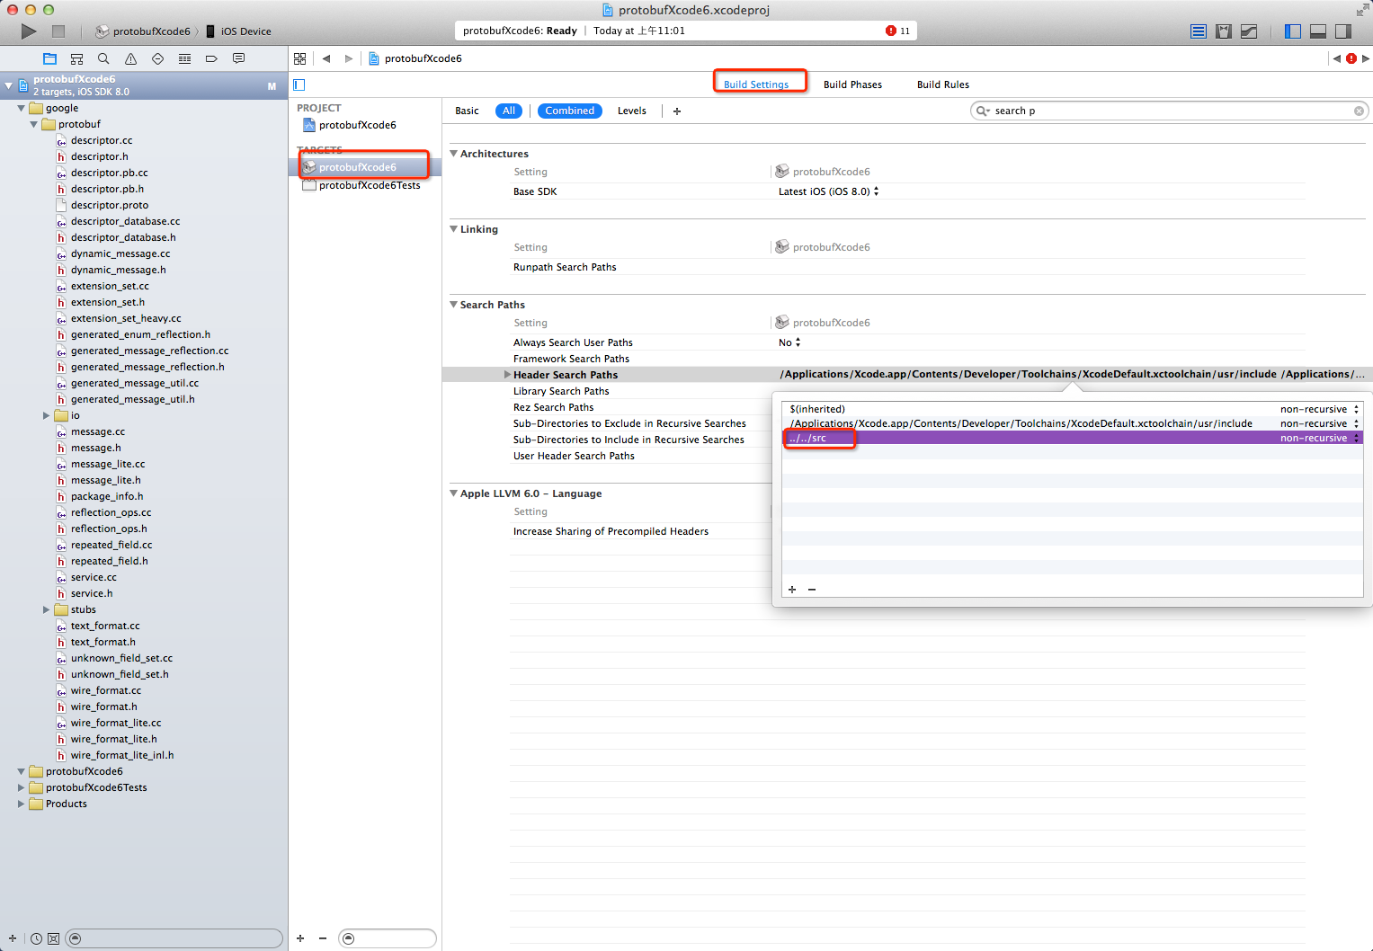Image resolution: width=1373 pixels, height=951 pixels.
Task: Switch to the Version editor
Action: click(1249, 31)
